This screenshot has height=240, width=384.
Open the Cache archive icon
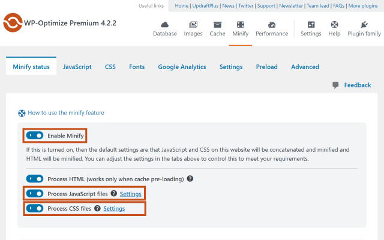tap(217, 25)
